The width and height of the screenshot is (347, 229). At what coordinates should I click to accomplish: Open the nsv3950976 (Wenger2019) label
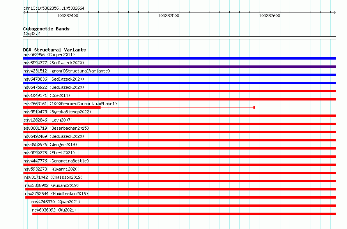tap(50, 144)
